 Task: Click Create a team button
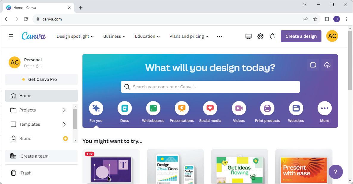coord(41,156)
